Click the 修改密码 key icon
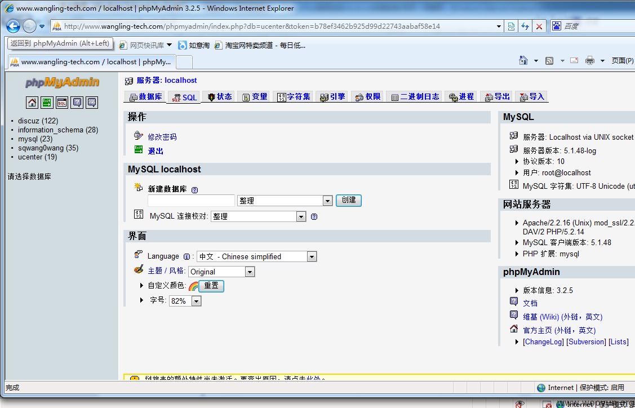The height and width of the screenshot is (408, 635). 139,135
